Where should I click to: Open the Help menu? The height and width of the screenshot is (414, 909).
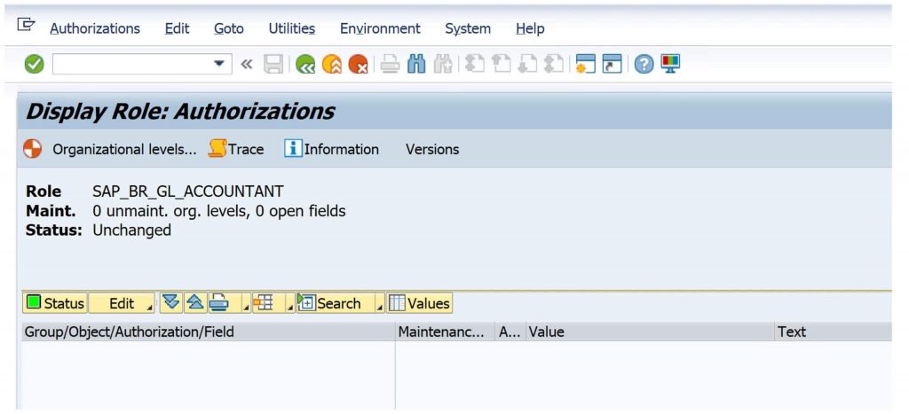click(x=530, y=28)
